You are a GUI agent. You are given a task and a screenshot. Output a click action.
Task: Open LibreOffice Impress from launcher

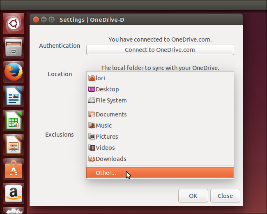[14, 145]
